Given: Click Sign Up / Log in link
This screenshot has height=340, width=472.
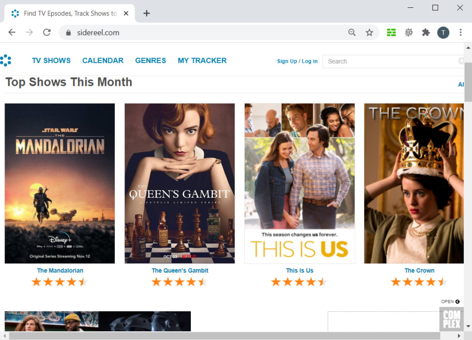Looking at the screenshot, I should click(297, 61).
